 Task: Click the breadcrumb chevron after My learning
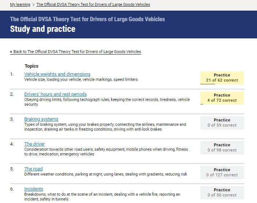(x=33, y=5)
